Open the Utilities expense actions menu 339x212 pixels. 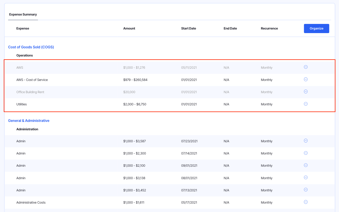click(306, 104)
